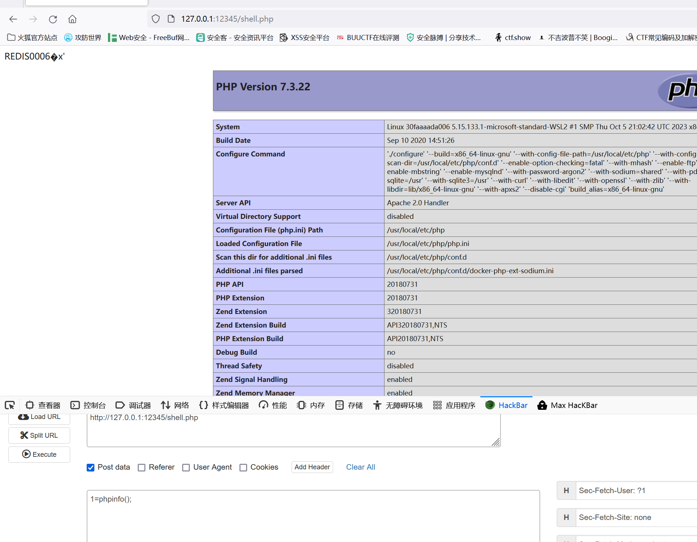Open the 火狐官方站点 bookmark folder
697x542 pixels.
pos(32,37)
